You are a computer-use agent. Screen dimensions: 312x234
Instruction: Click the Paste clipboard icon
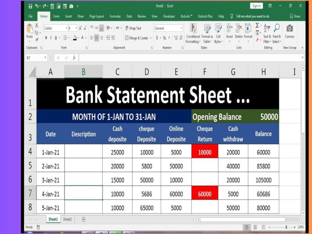[x=30, y=29]
